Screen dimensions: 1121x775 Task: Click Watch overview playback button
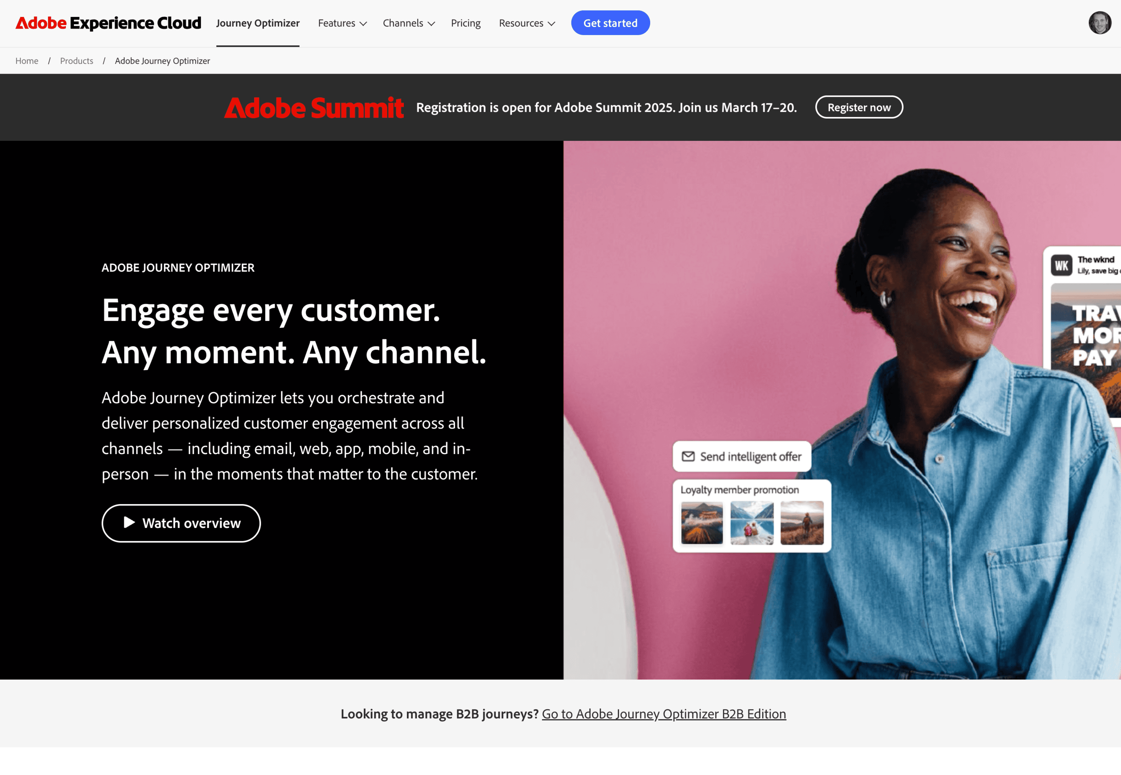pyautogui.click(x=181, y=523)
